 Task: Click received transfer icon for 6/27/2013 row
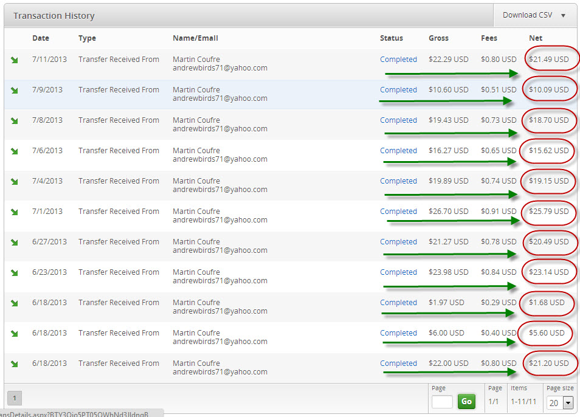pos(15,242)
